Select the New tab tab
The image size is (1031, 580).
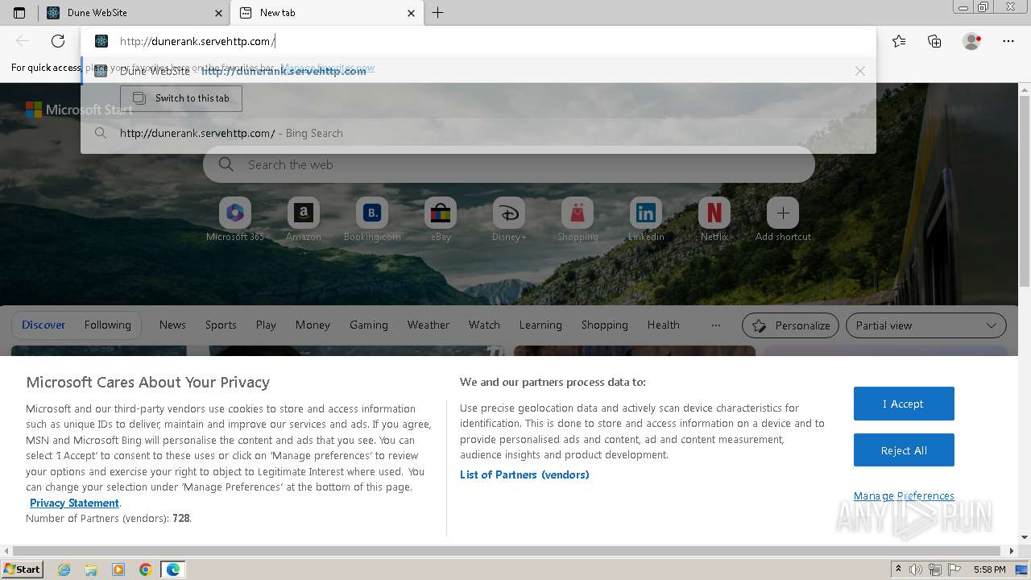[326, 13]
